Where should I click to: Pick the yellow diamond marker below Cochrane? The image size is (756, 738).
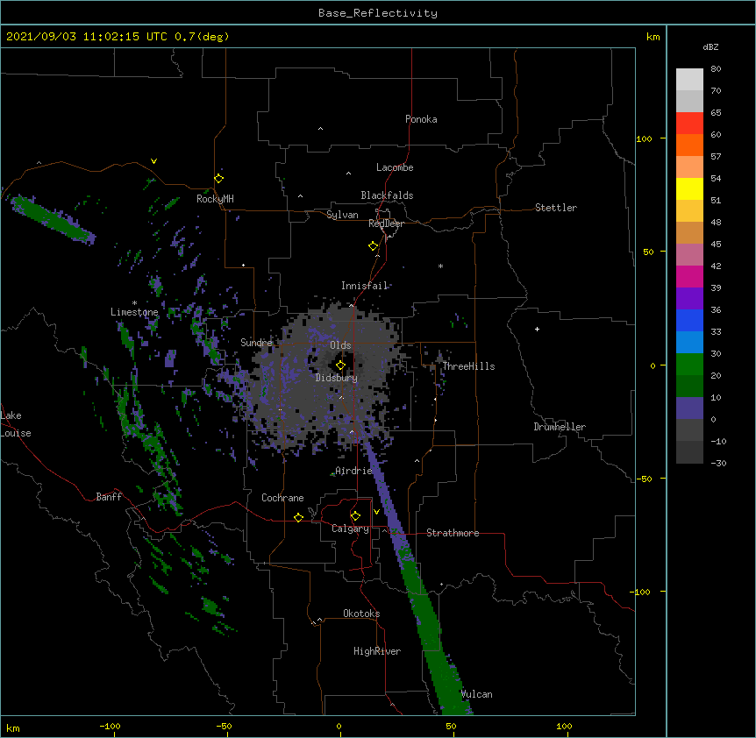[x=298, y=517]
